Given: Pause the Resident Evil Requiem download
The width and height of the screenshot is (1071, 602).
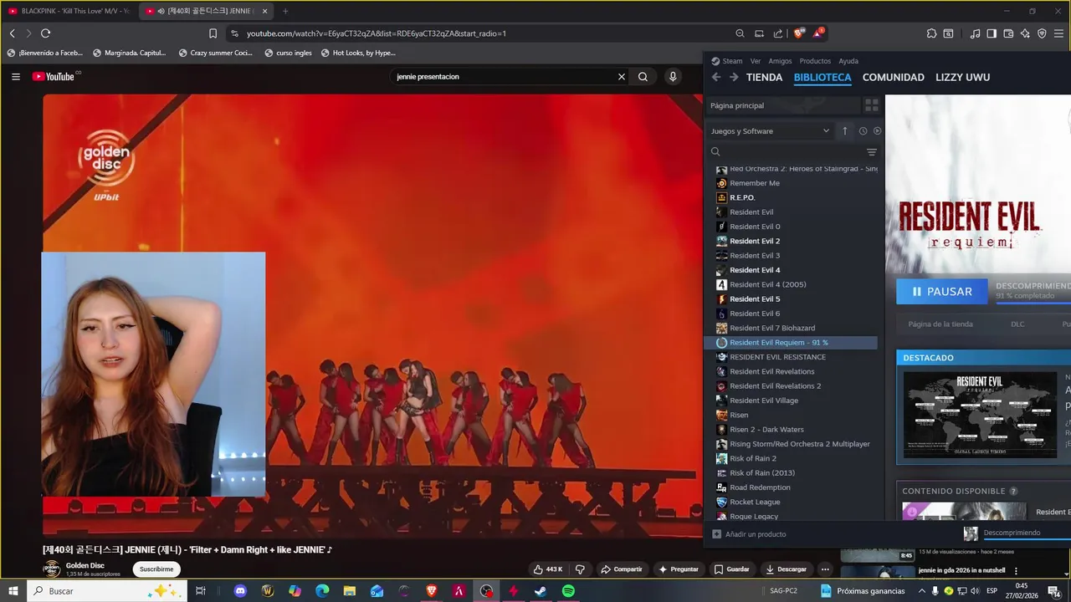Looking at the screenshot, I should pyautogui.click(x=941, y=292).
